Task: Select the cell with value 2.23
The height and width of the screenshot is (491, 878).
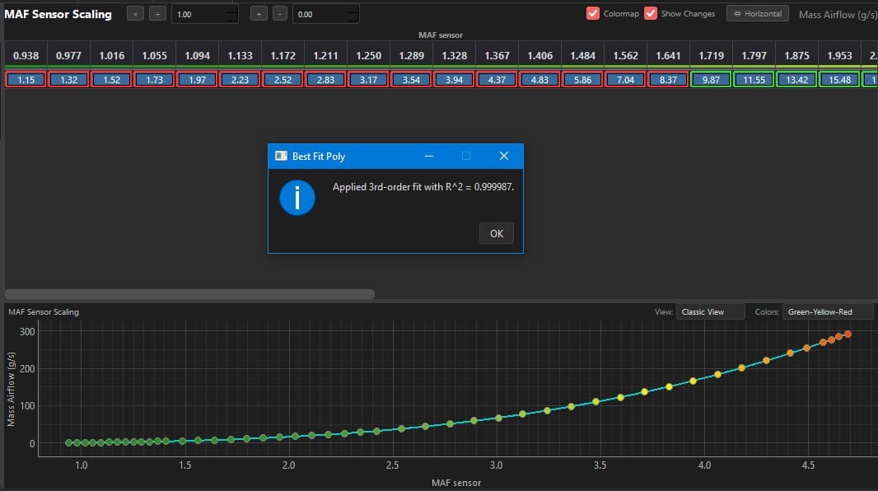Action: click(240, 80)
